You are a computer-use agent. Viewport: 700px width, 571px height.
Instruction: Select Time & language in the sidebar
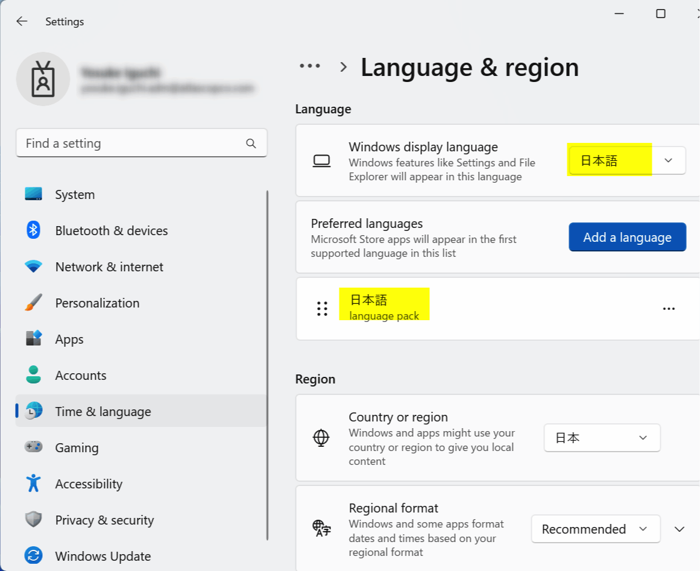(x=141, y=411)
